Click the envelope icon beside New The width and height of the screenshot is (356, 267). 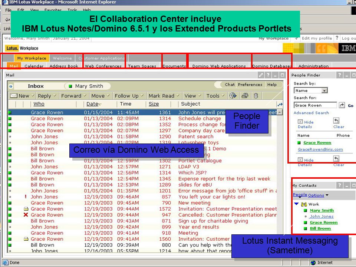[x=14, y=96]
